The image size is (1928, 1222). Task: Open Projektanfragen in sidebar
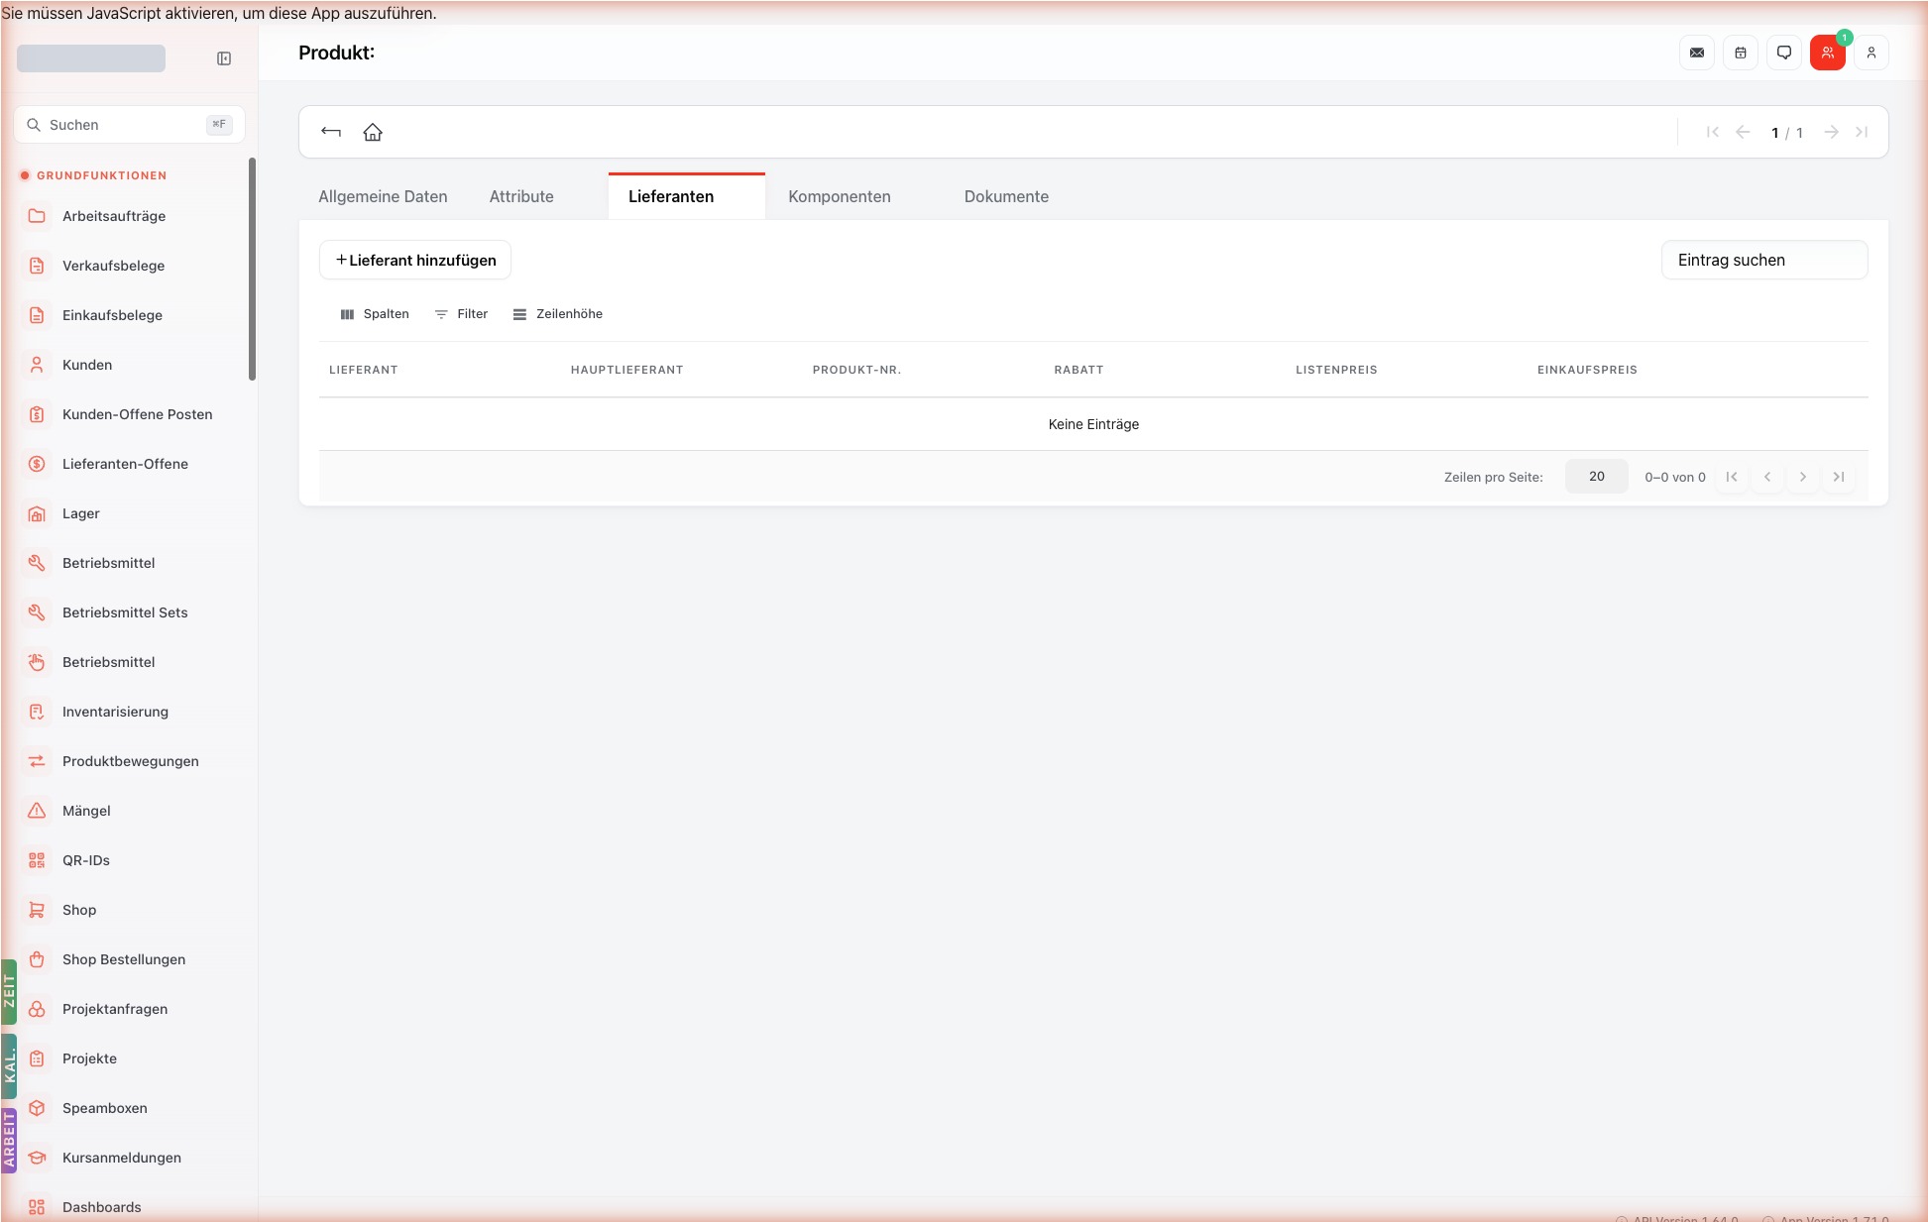click(129, 1009)
